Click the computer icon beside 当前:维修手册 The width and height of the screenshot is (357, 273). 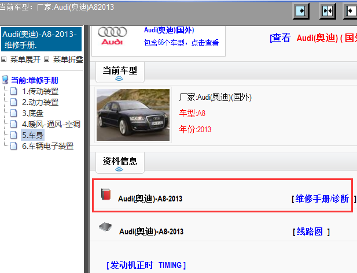point(5,80)
